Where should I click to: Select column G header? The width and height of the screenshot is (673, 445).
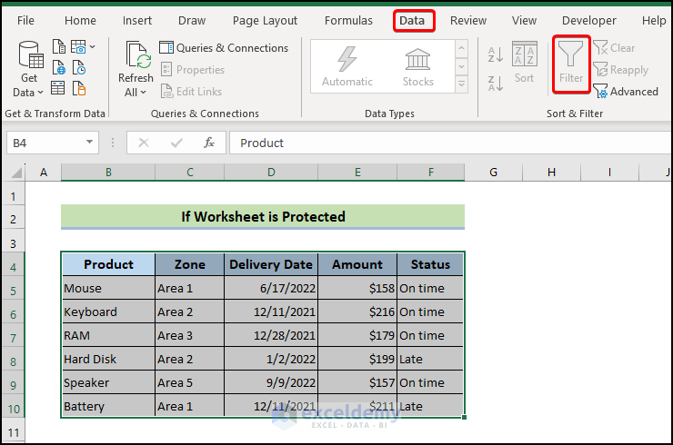pyautogui.click(x=494, y=173)
